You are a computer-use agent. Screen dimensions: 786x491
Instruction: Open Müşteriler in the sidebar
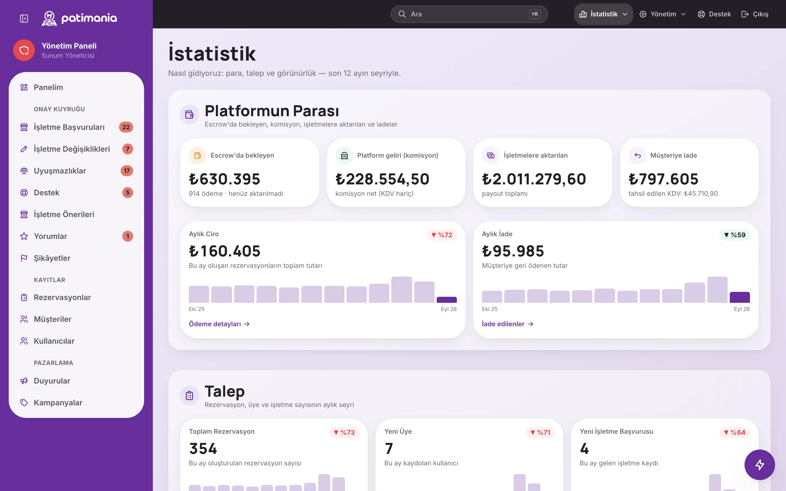(x=76, y=319)
